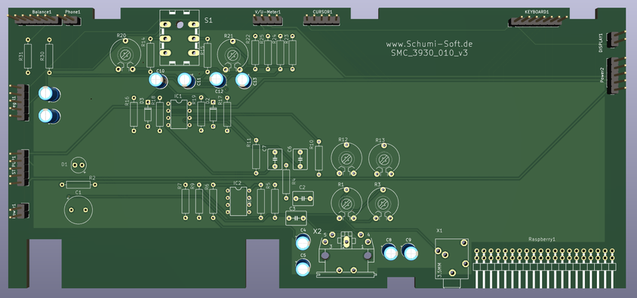Click the S1 switch component
The height and width of the screenshot is (298, 637).
point(179,38)
